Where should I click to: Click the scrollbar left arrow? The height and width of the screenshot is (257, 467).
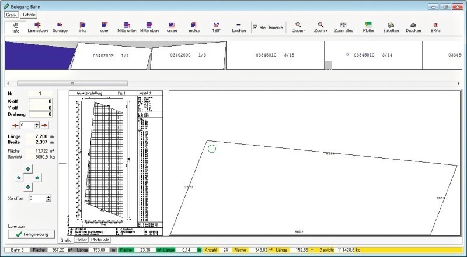coord(8,83)
